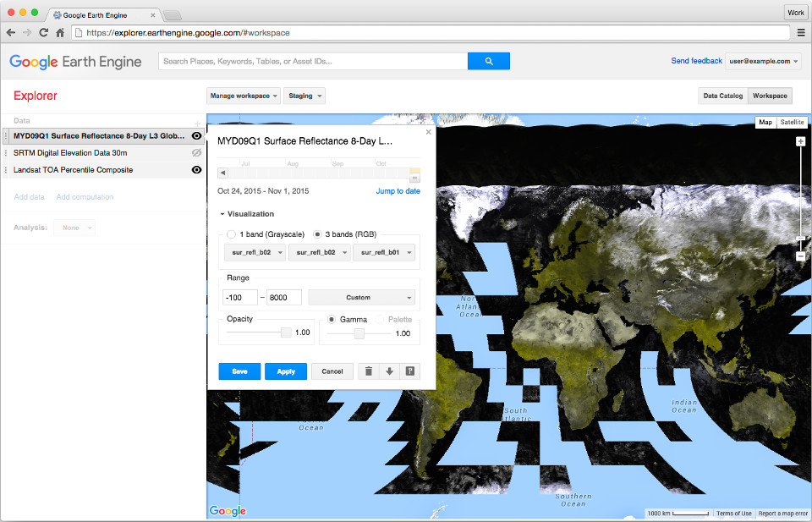Image resolution: width=812 pixels, height=522 pixels.
Task: Click the map zoom out minus button
Action: (x=800, y=256)
